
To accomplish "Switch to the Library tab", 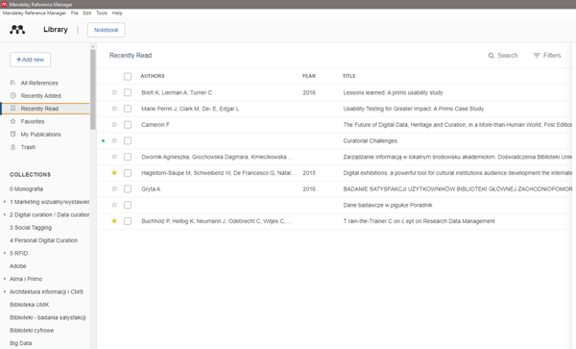I will tap(56, 30).
